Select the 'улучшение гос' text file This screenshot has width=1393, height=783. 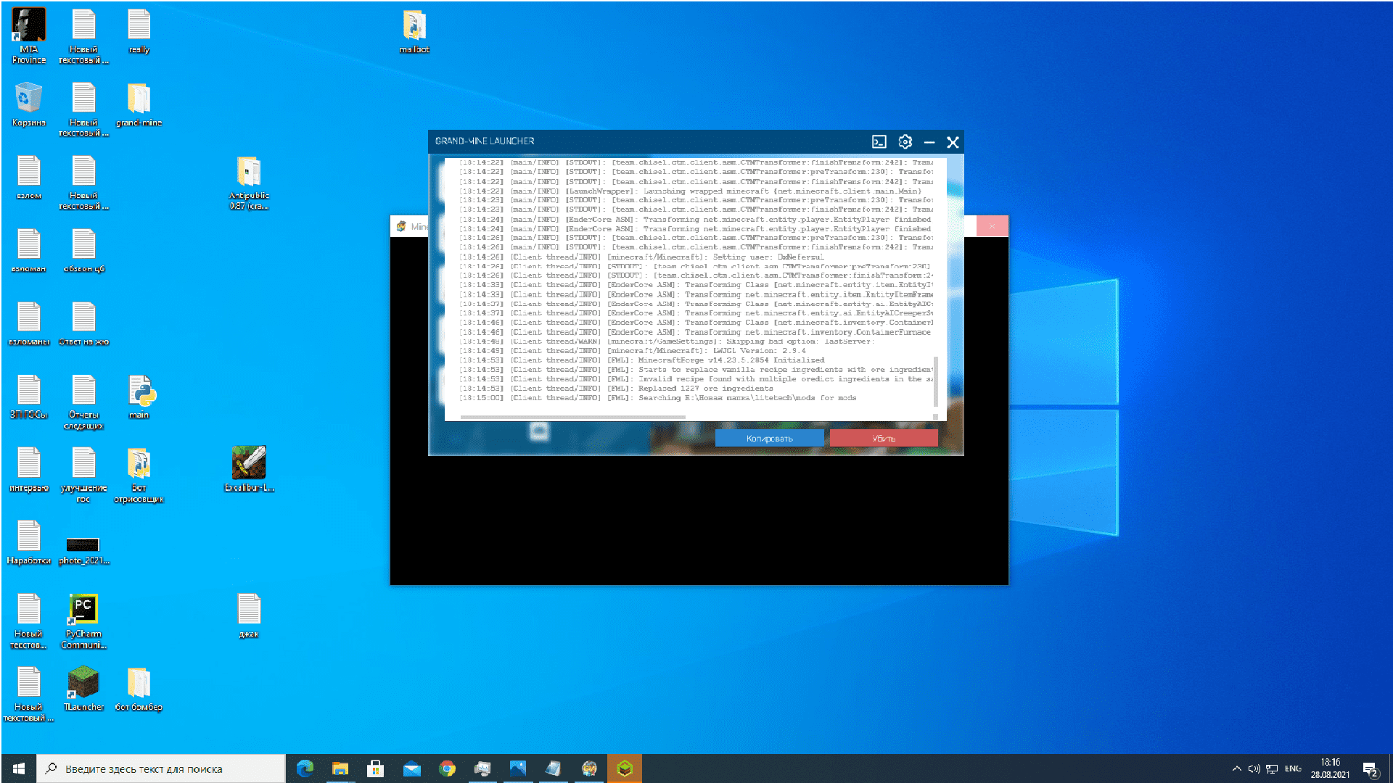click(83, 476)
